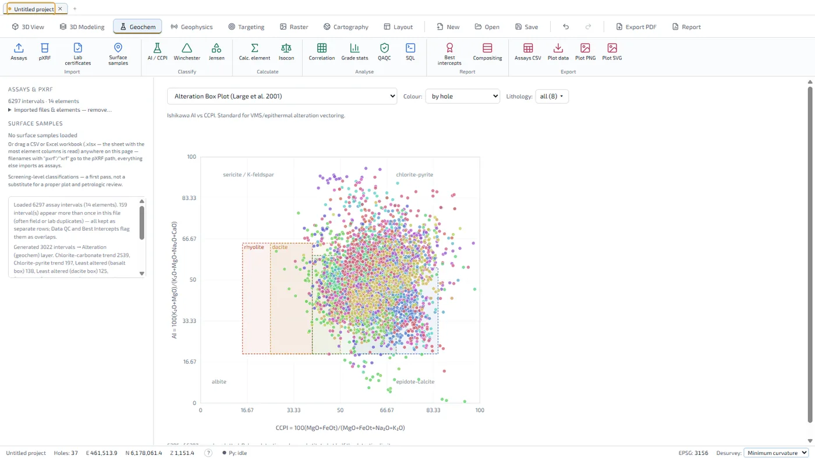The width and height of the screenshot is (815, 459).
Task: Click the New project button
Action: (x=448, y=27)
